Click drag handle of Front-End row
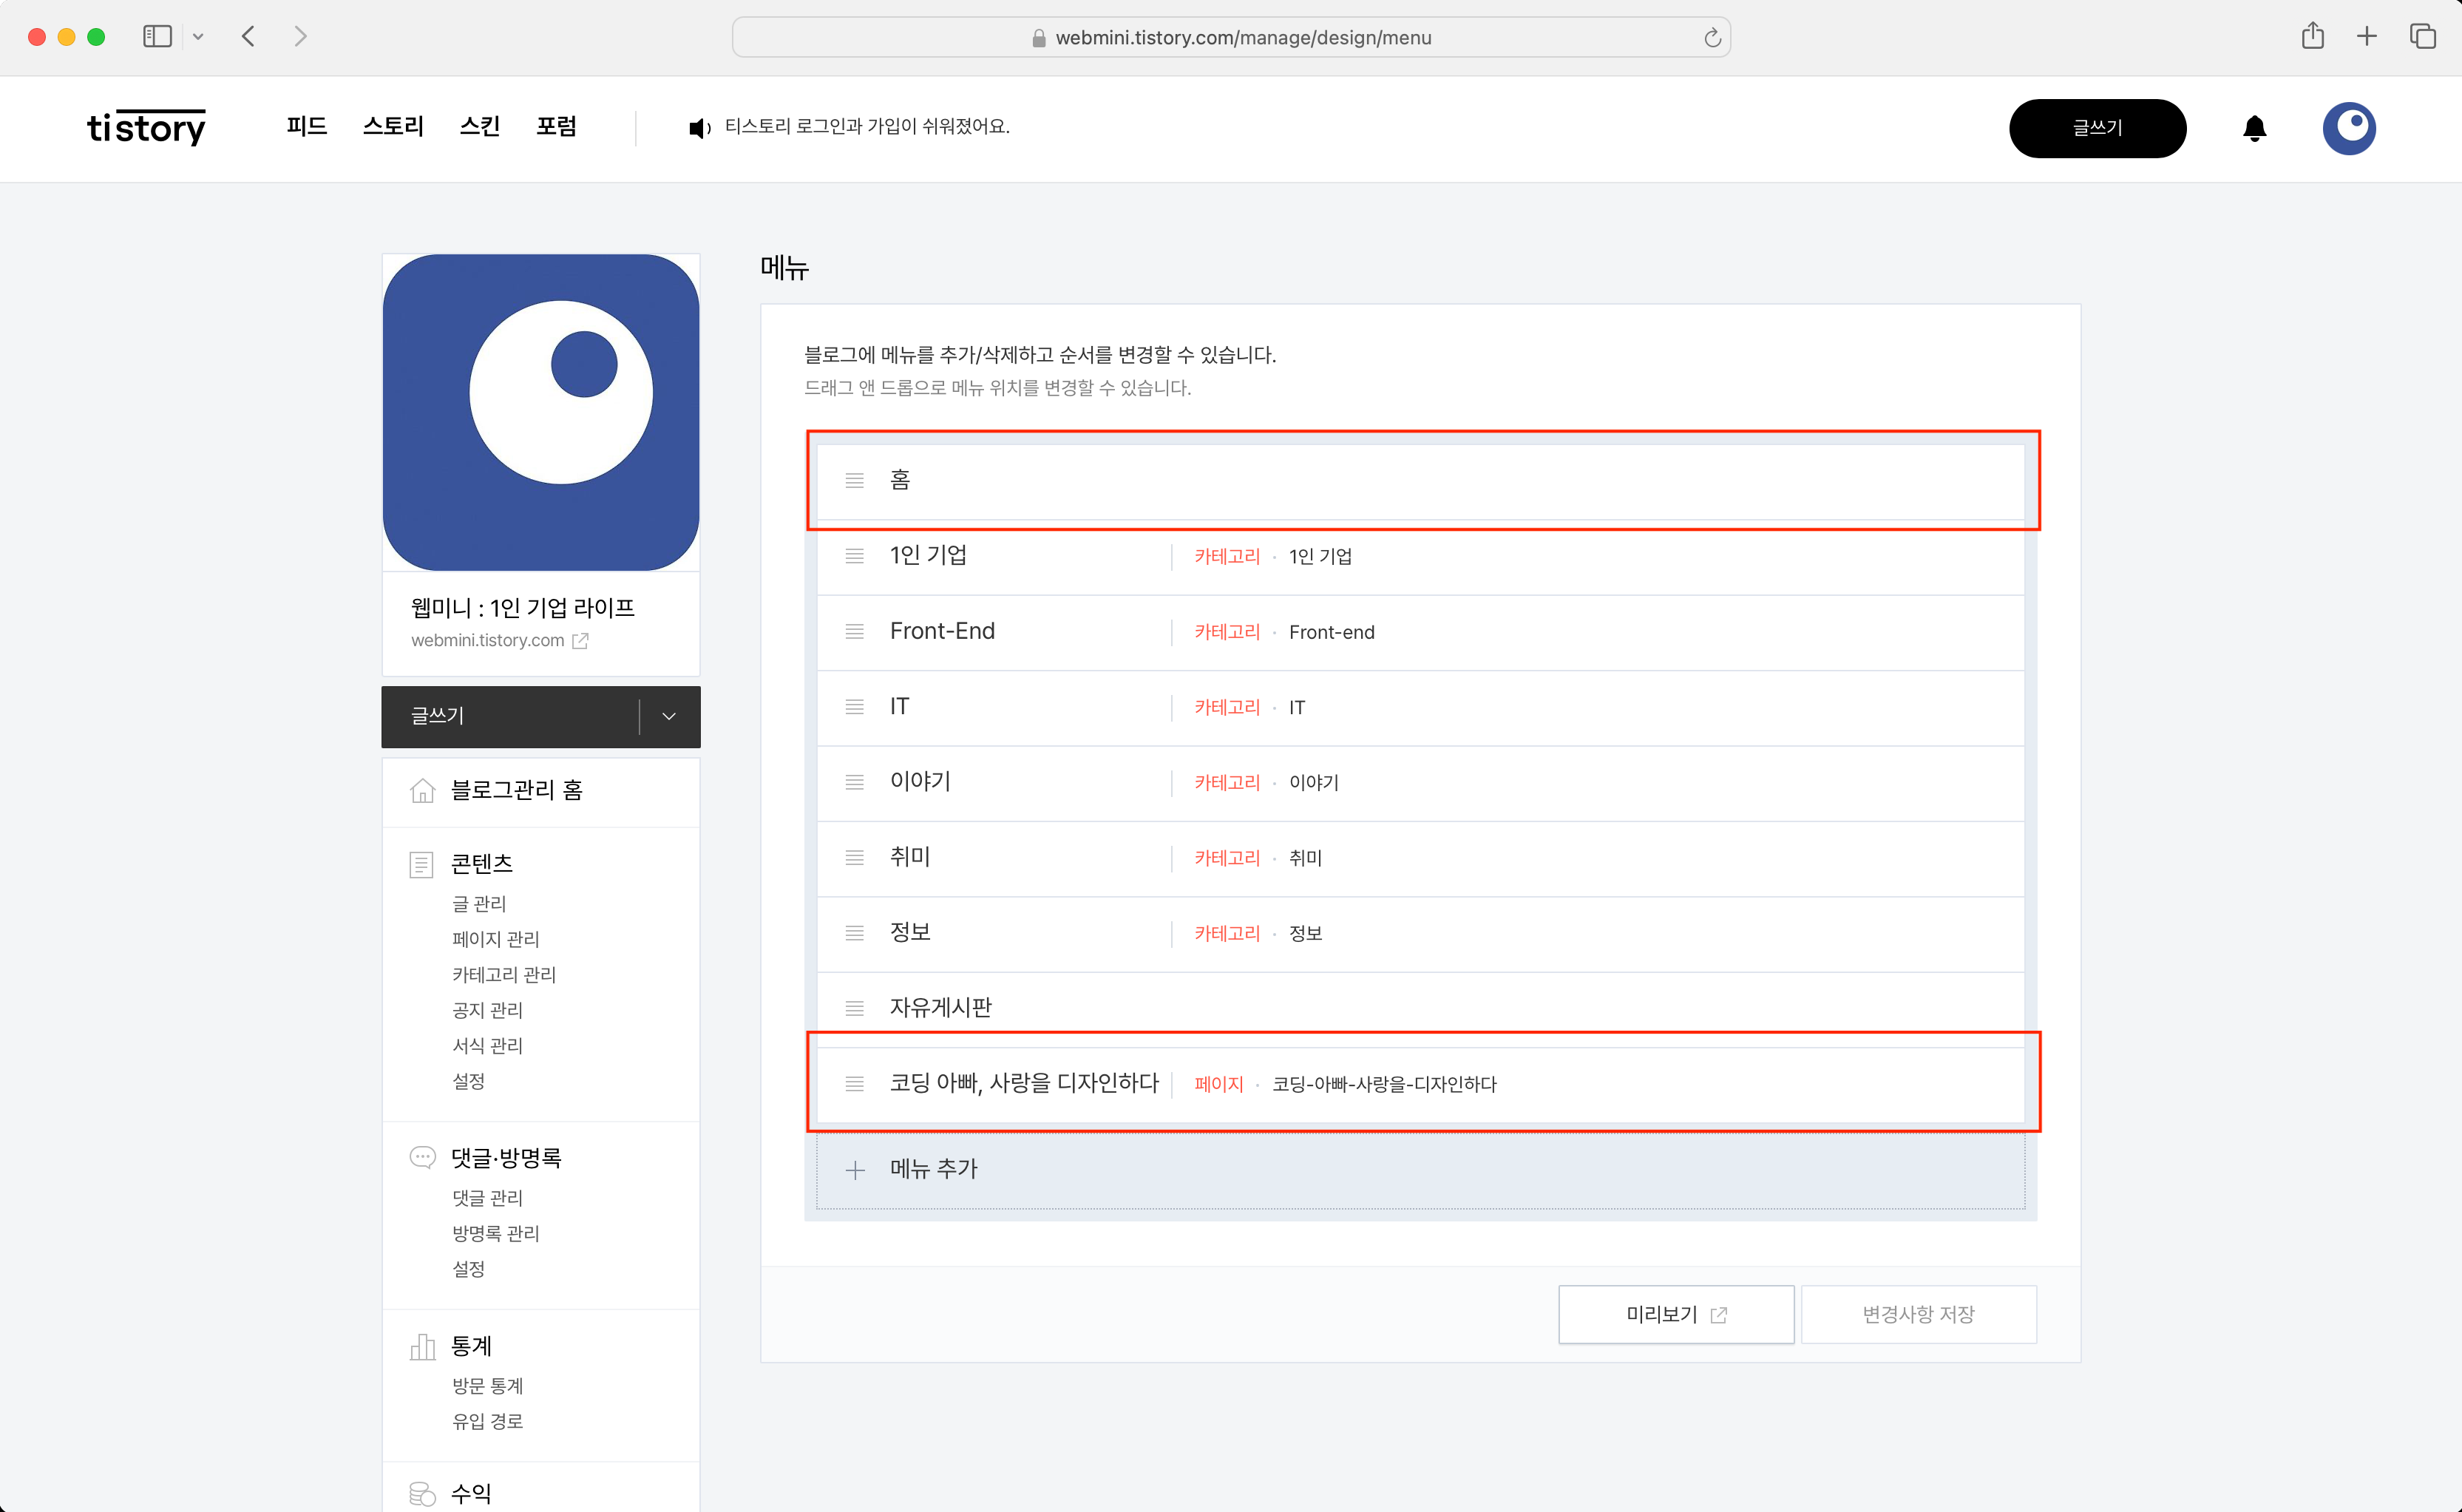Screen dimensions: 2462x1512 pos(854,632)
